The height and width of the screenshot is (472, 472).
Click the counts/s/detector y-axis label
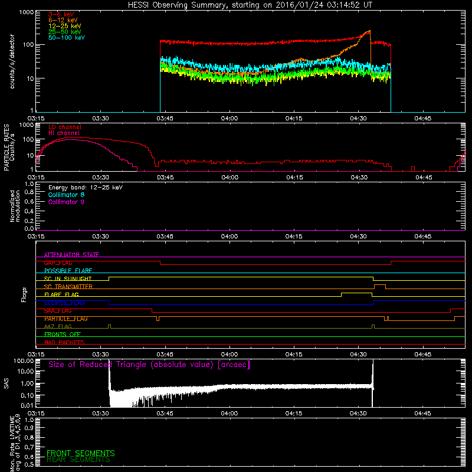(x=12, y=61)
